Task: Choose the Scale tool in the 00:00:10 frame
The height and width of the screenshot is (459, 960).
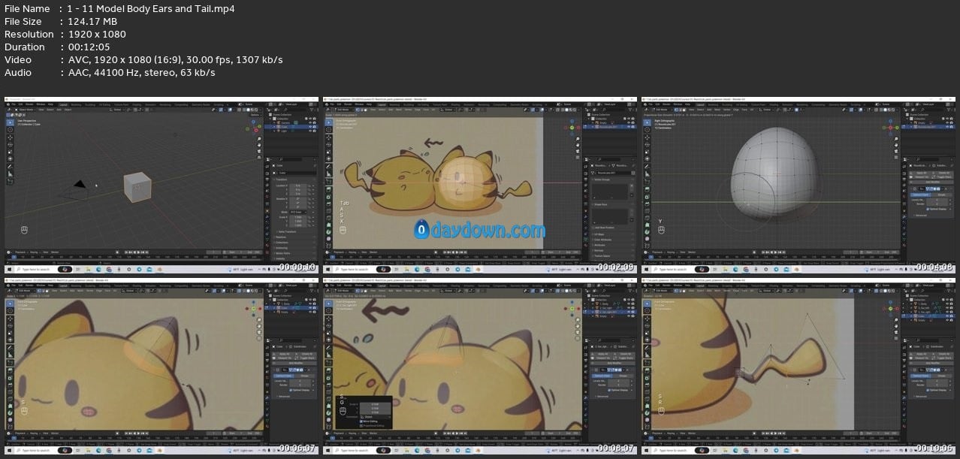Action: pos(10,153)
